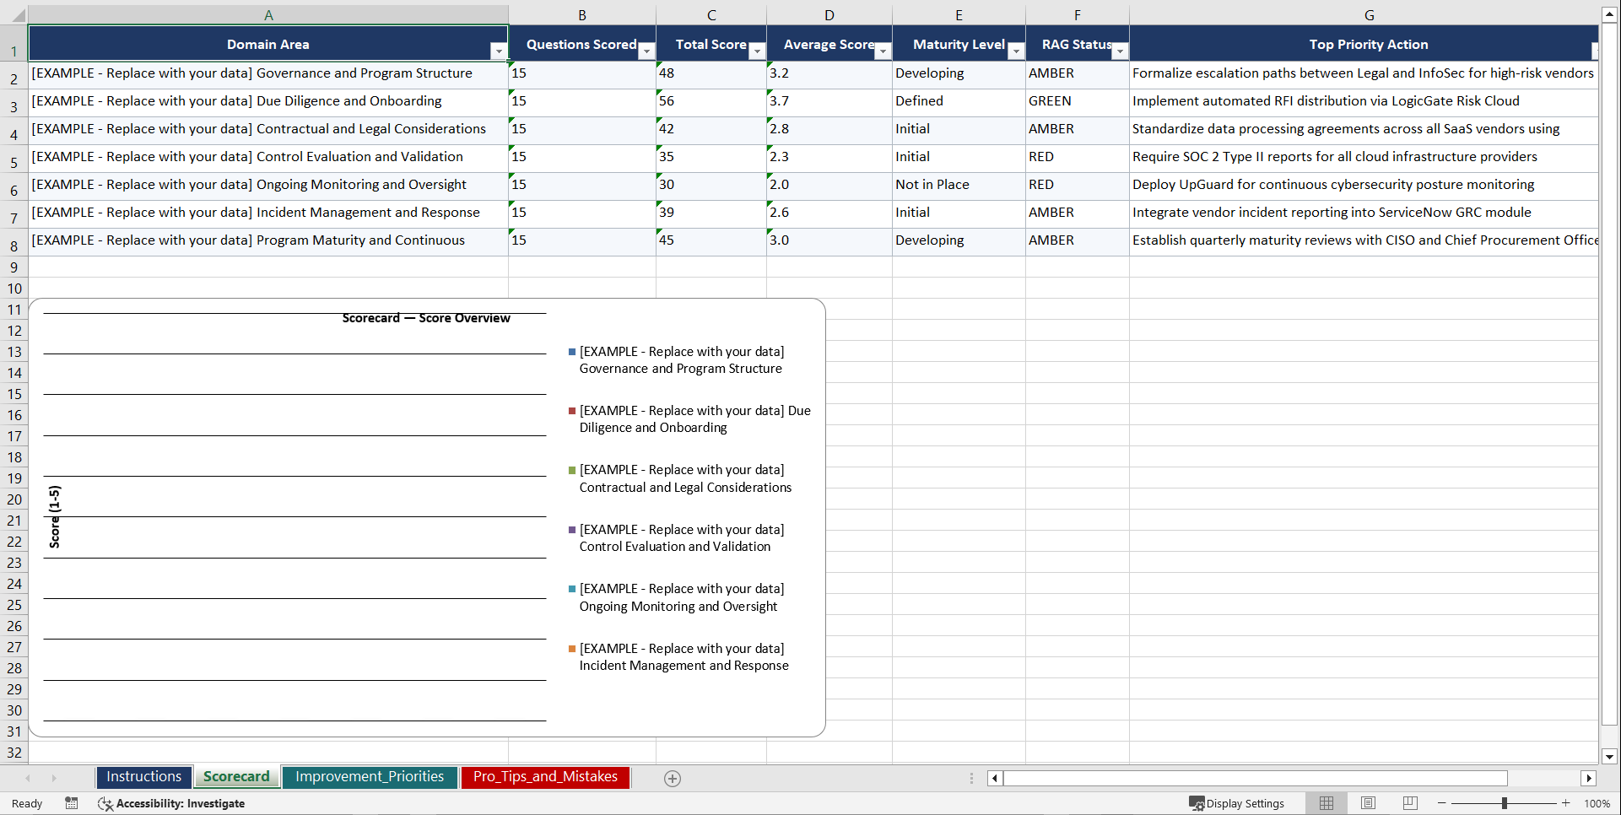This screenshot has height=815, width=1621.
Task: Open the Pro_Tips_and_Mistakes sheet tab
Action: pyautogui.click(x=545, y=776)
